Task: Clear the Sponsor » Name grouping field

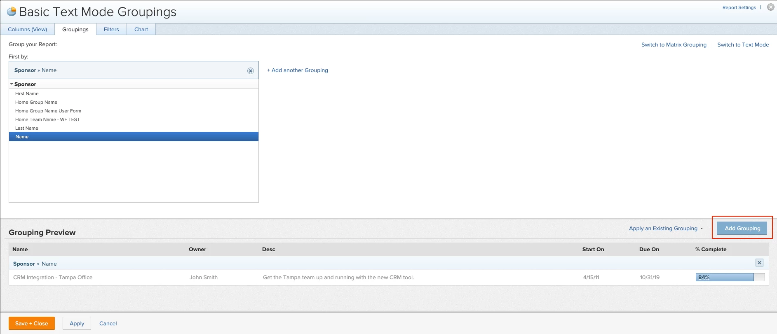Action: [x=250, y=71]
